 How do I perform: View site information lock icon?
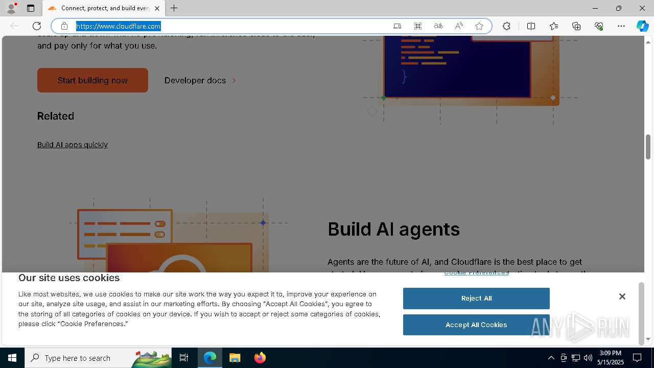(x=64, y=26)
